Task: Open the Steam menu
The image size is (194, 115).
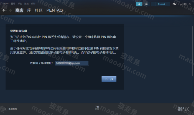Action: click(x=5, y=4)
